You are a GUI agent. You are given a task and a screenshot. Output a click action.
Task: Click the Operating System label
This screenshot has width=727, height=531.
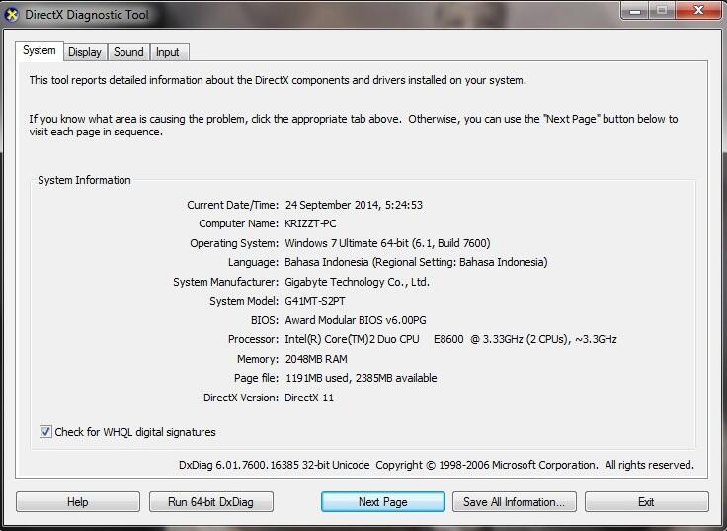pyautogui.click(x=234, y=243)
